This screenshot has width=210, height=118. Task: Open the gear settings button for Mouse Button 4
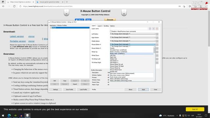point(157,45)
